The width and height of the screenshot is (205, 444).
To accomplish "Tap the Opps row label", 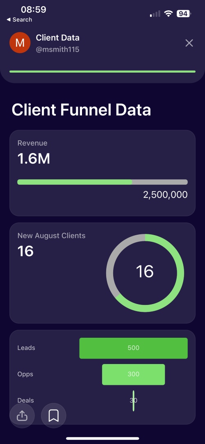I will 25,374.
